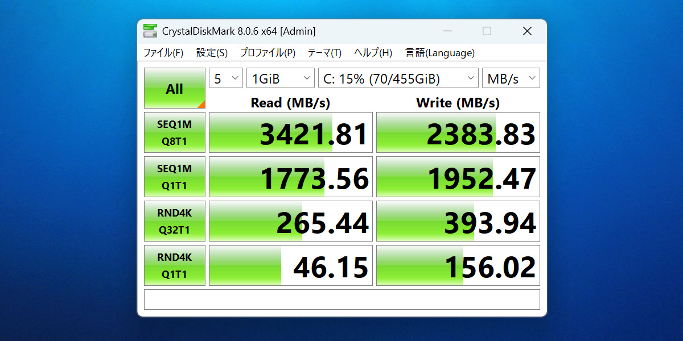Click the SEQ1M Q8T1 read result 3421.81
This screenshot has width=683, height=341.
point(291,132)
